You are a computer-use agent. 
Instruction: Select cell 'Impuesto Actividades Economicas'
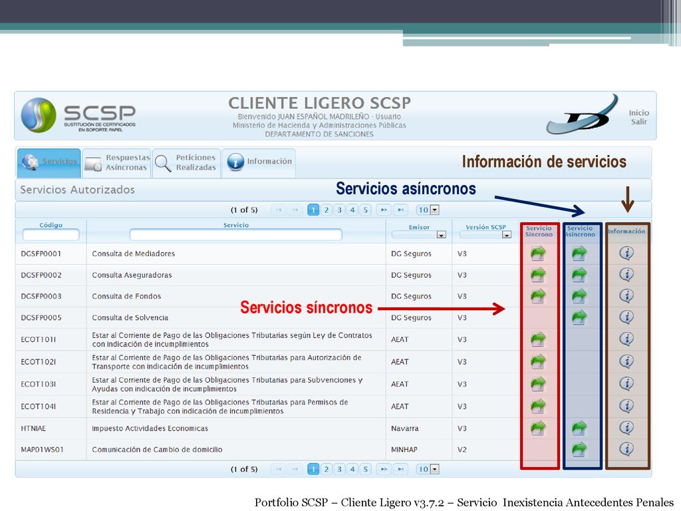click(x=150, y=428)
